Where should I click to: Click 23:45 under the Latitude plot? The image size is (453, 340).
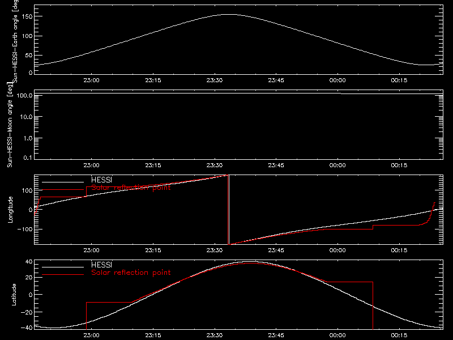276,335
